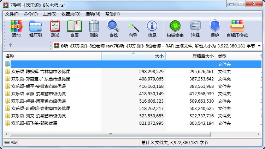Click the scroll right arrow
Viewport: 265px width, 149px height.
click(x=258, y=134)
